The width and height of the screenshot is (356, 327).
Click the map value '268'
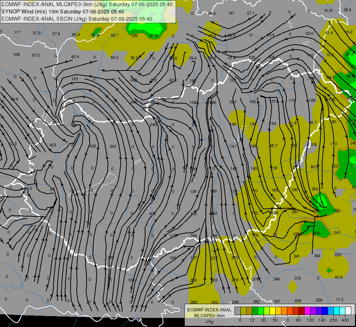[193, 236]
